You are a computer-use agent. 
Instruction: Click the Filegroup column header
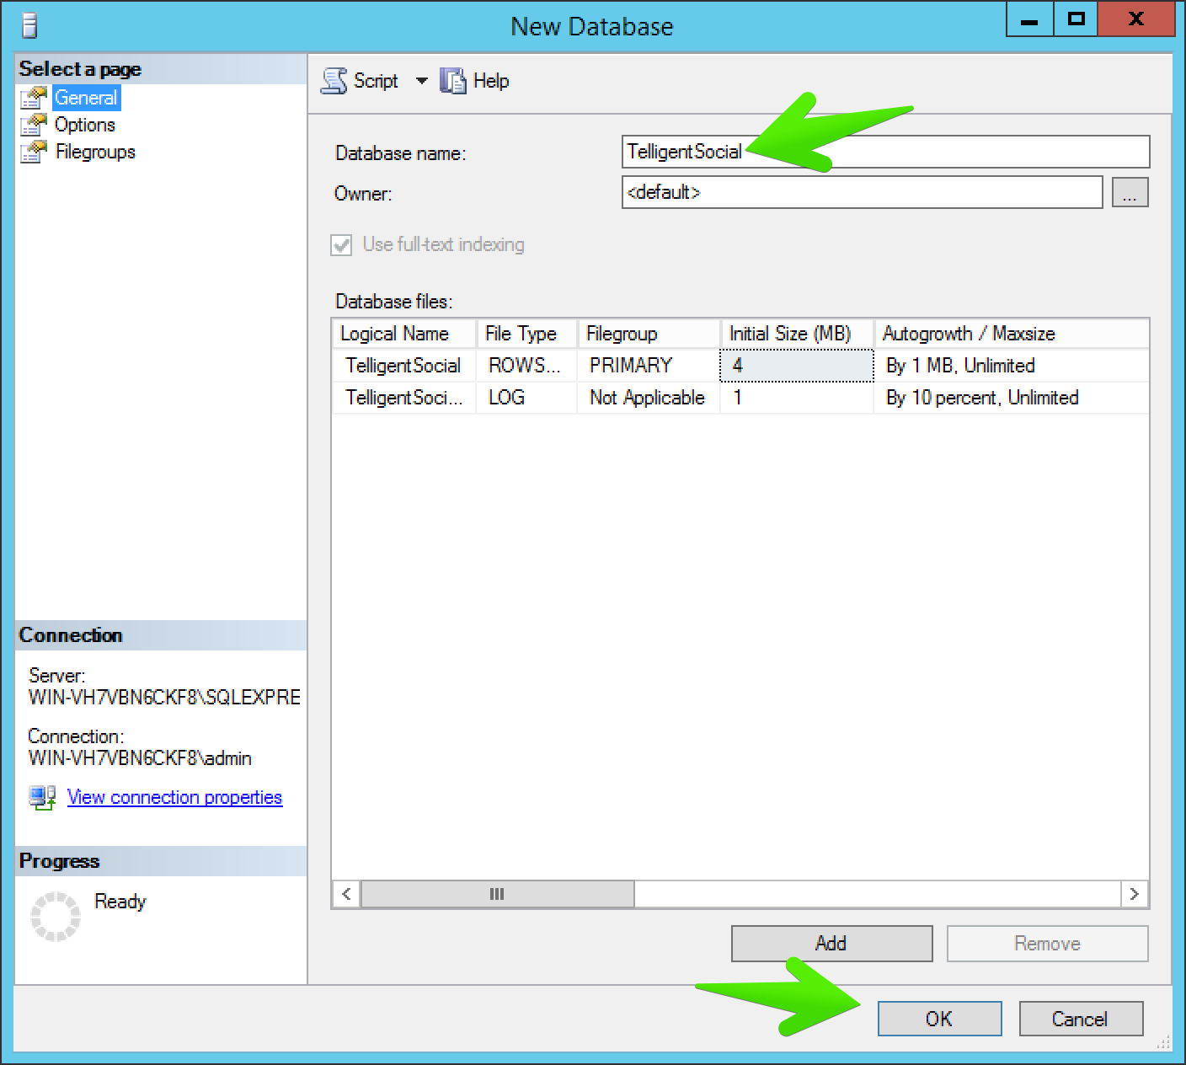tap(649, 334)
